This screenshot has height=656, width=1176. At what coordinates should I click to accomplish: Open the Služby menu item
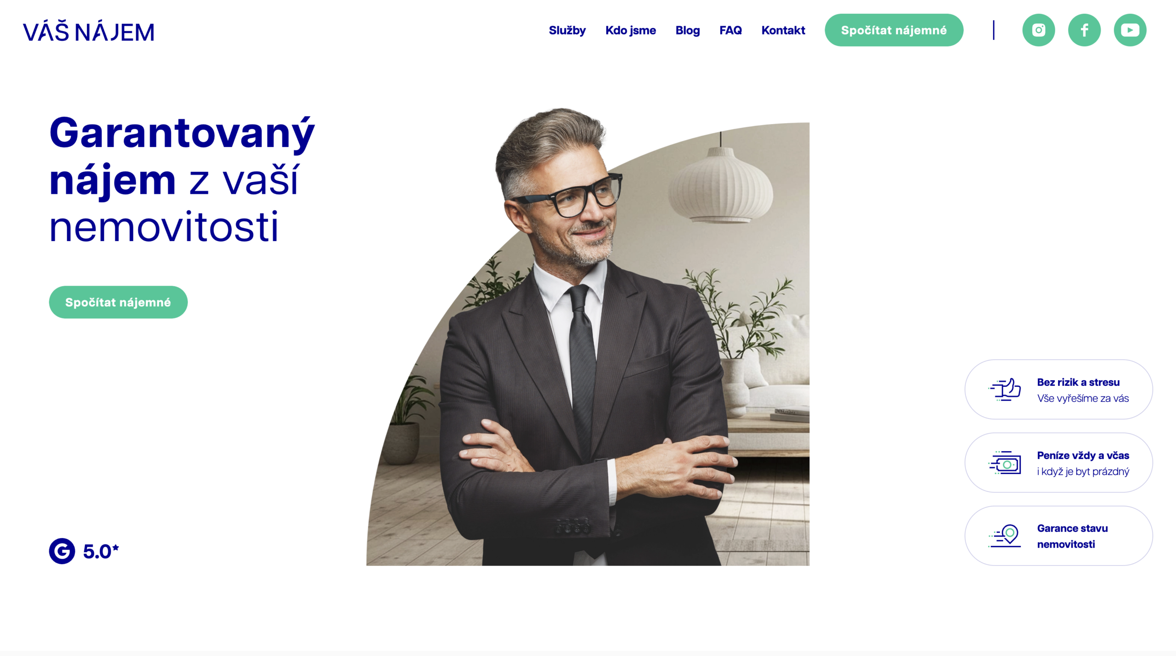pos(567,30)
